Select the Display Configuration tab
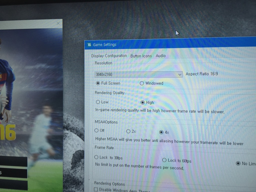Image resolution: width=256 pixels, height=192 pixels. click(109, 56)
